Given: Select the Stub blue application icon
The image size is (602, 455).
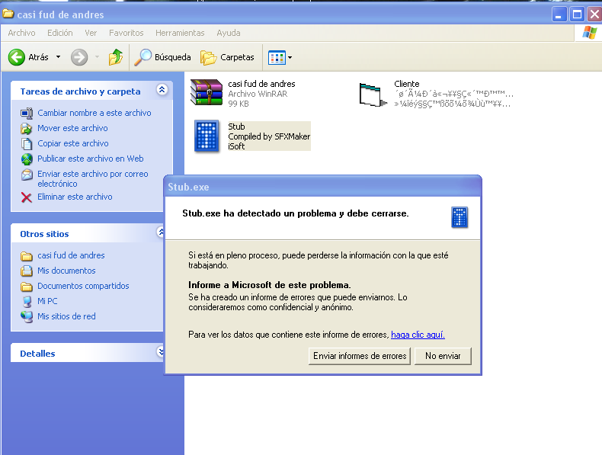Looking at the screenshot, I should pos(207,136).
